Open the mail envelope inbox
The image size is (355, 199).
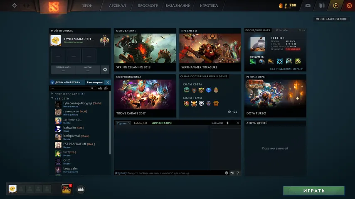(x=308, y=5)
